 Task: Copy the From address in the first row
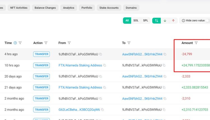click(101, 54)
